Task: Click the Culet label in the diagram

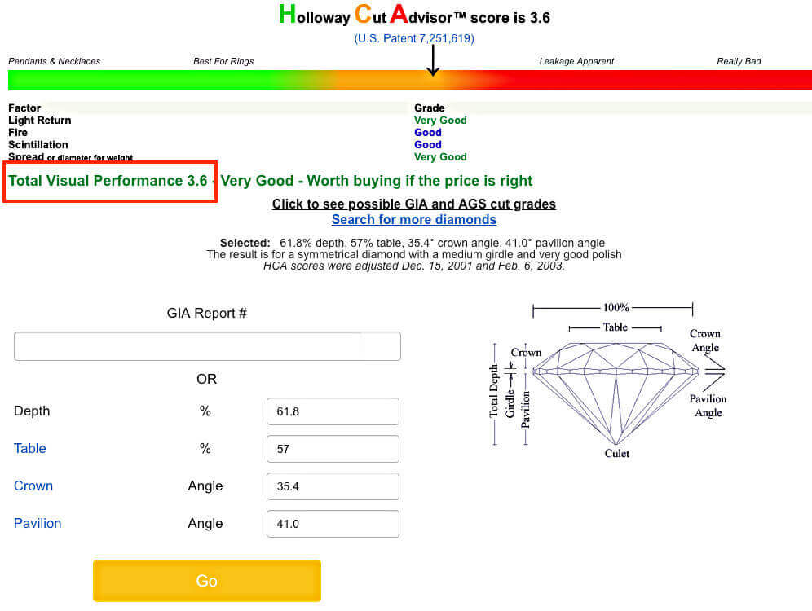Action: coord(617,453)
